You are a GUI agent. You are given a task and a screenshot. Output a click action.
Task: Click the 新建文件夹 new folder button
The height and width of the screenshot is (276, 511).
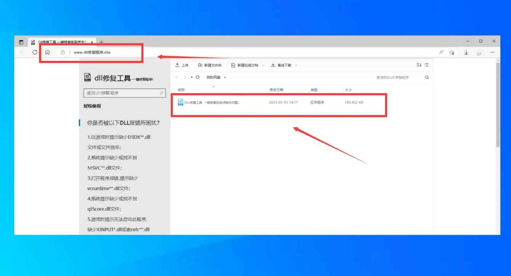[210, 65]
